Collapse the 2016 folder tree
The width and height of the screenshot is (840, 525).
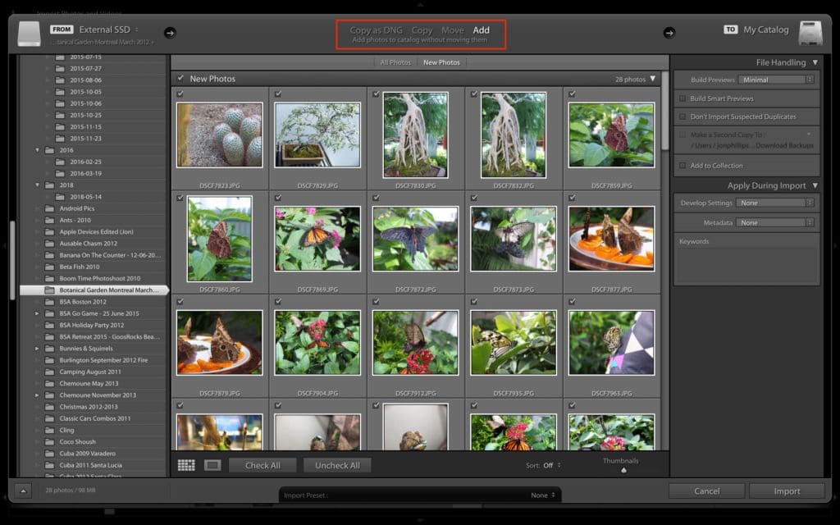click(x=37, y=150)
